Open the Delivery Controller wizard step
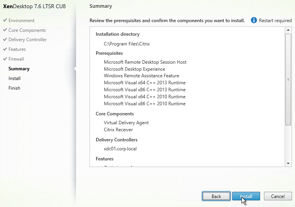Image resolution: width=295 pixels, height=207 pixels. pyautogui.click(x=28, y=40)
